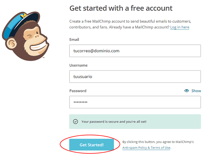The image size is (208, 158).
Task: Focus the Email input field
Action: pos(135,51)
